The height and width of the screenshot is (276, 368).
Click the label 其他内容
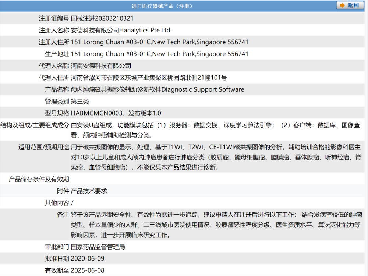57,203
